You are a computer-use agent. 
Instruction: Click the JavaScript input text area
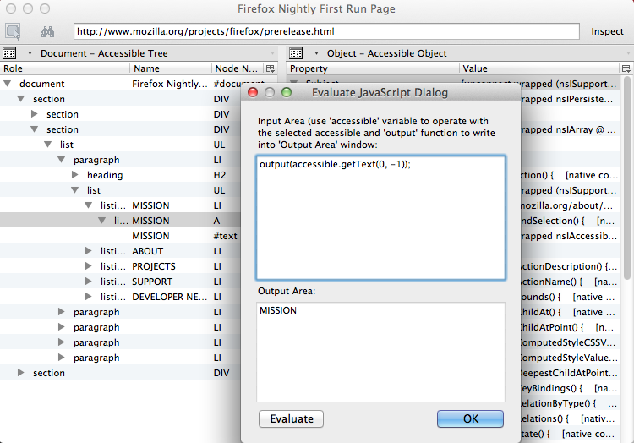[380, 217]
